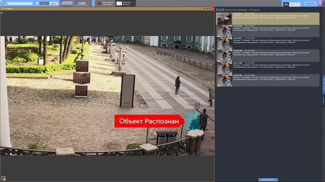This screenshot has width=325, height=182.
Task: Open the gray vertical side tab below blue one
Action: [x=323, y=101]
